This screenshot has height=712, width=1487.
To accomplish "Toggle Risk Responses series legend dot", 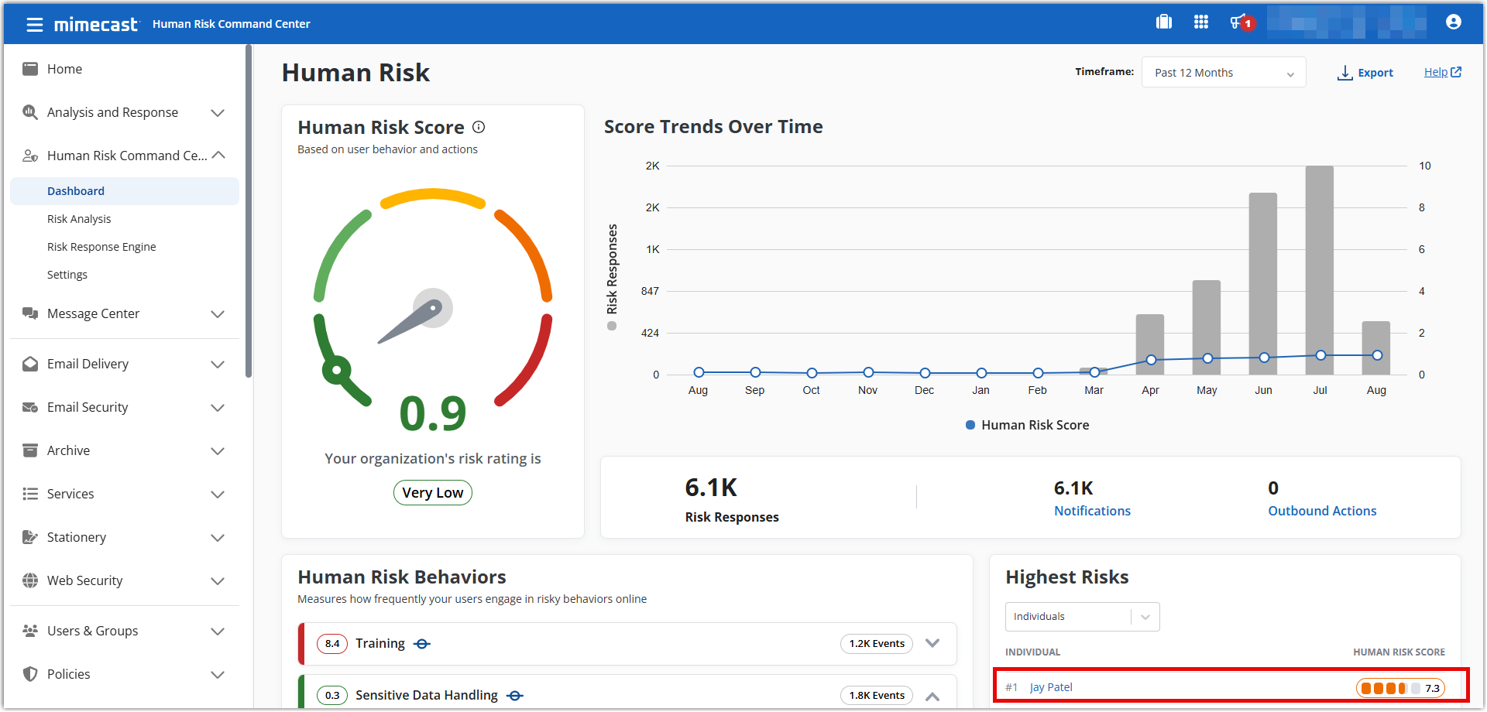I will click(x=612, y=326).
